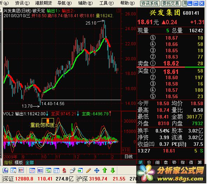Select the 笔 tab in quote panel
Viewport: 207px width, 184px height.
tap(140, 163)
